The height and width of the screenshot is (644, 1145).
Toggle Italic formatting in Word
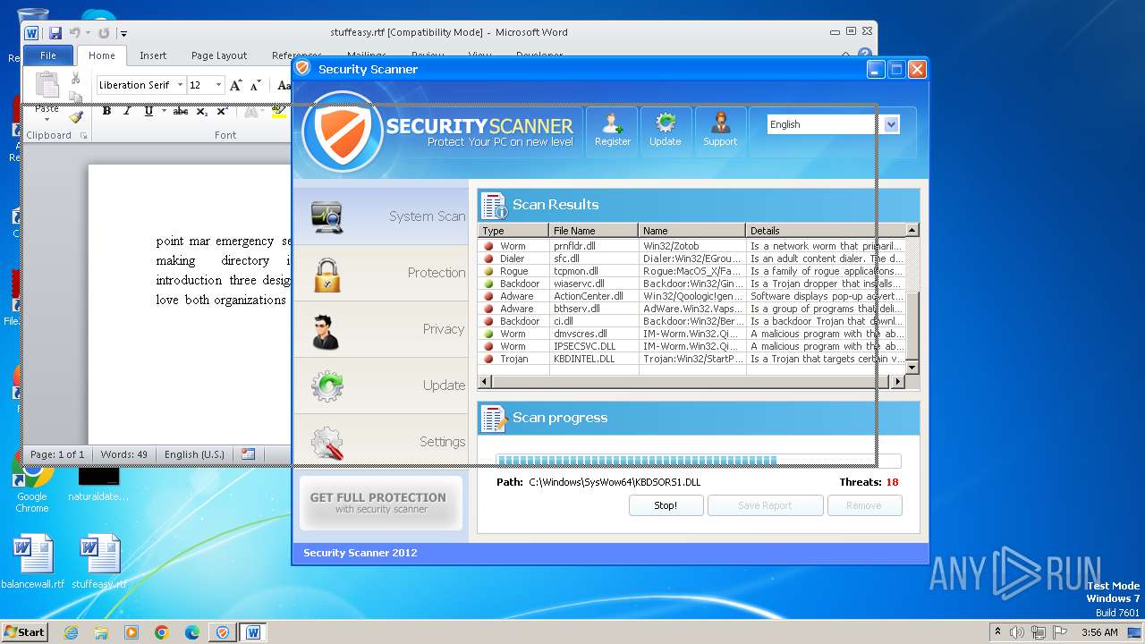pyautogui.click(x=126, y=111)
